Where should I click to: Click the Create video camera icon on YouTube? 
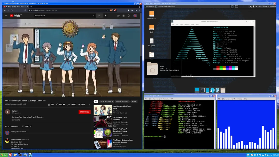tap(118, 16)
